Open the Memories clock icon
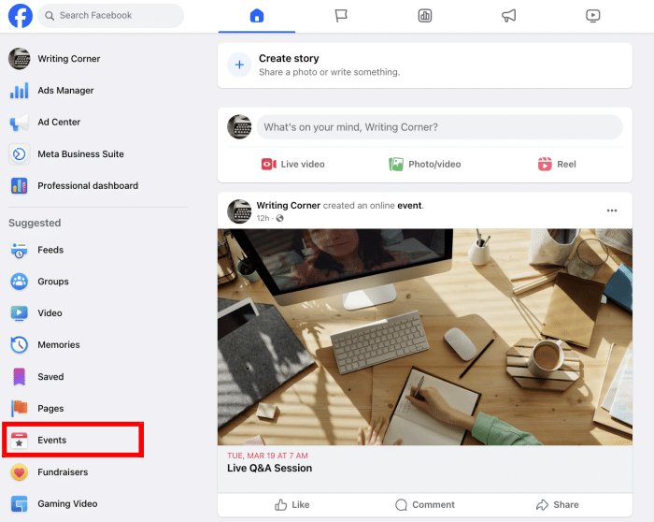The image size is (654, 522). click(20, 345)
